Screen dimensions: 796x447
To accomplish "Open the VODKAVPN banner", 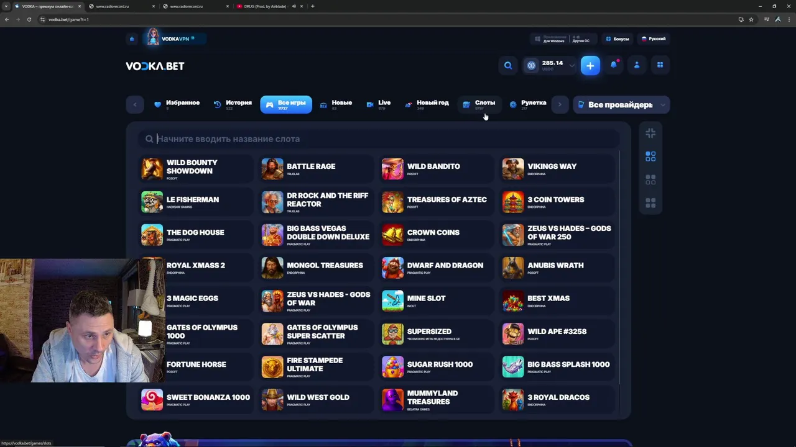I will coord(175,38).
